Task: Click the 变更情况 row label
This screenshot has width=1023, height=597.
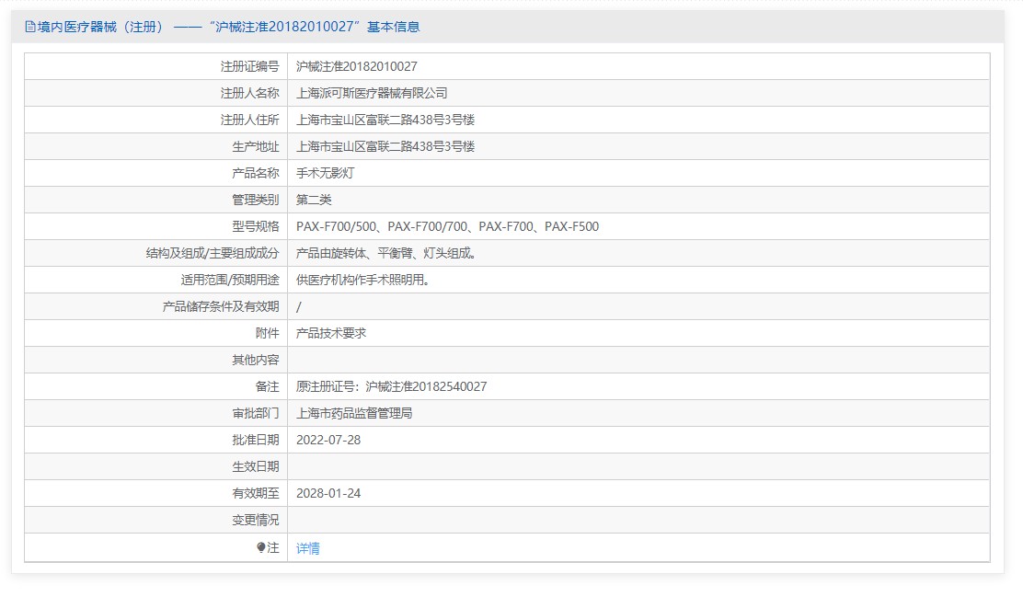Action: pyautogui.click(x=256, y=521)
